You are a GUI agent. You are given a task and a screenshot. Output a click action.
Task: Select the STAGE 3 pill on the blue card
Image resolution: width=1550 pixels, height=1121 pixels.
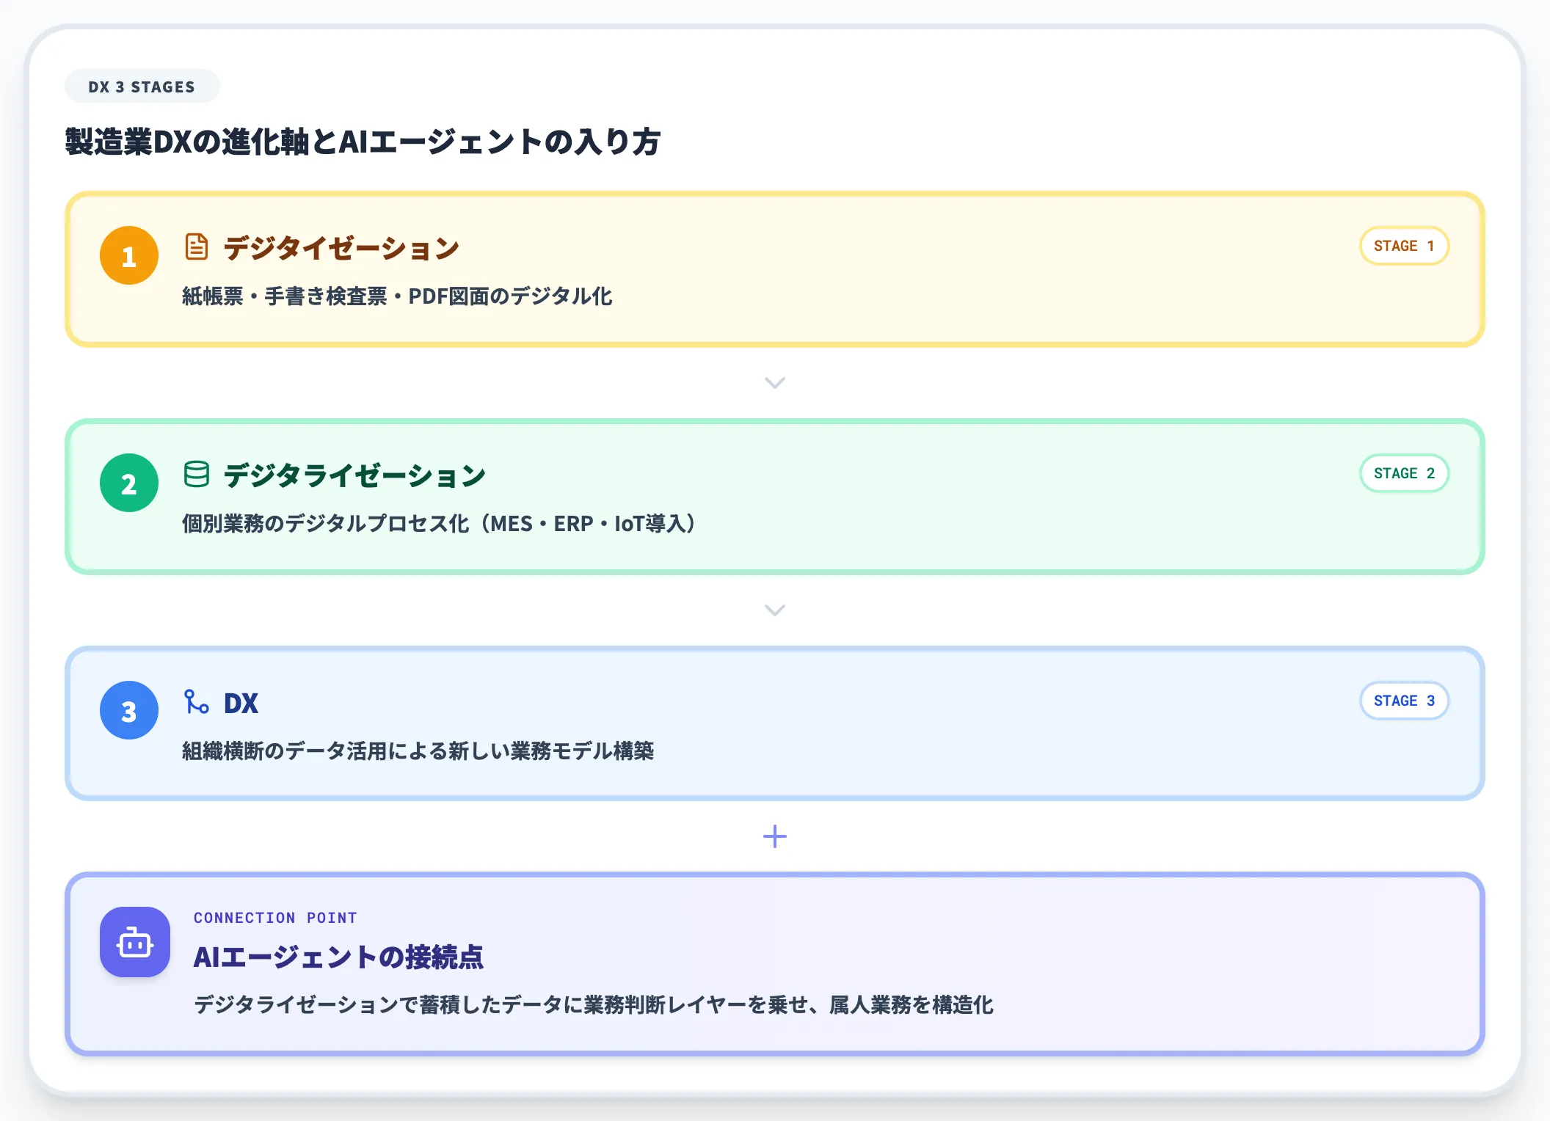point(1403,701)
